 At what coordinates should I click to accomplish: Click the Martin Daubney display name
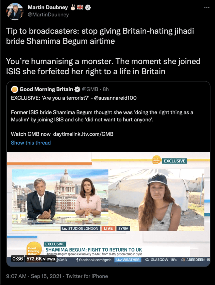48,8
